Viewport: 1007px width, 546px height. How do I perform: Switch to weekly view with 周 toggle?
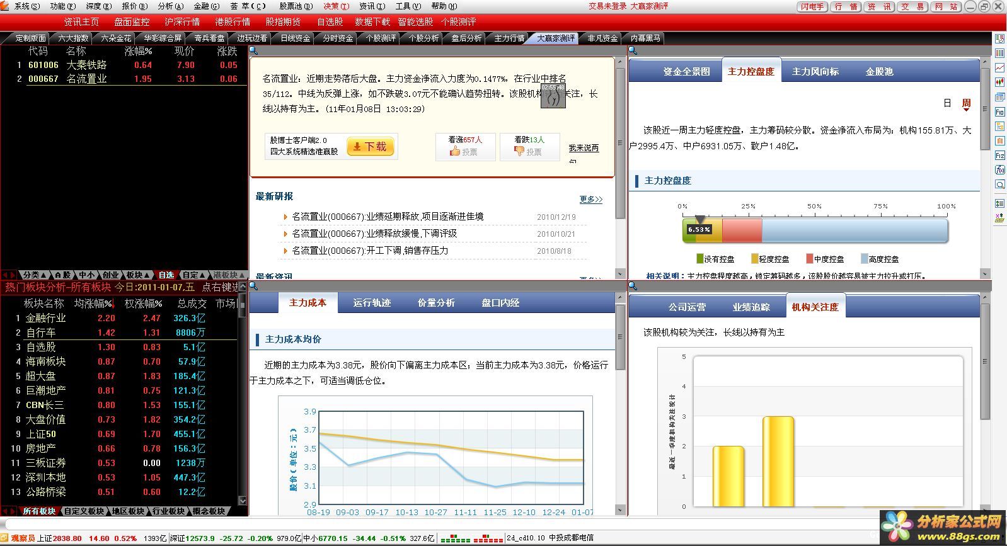(x=966, y=103)
